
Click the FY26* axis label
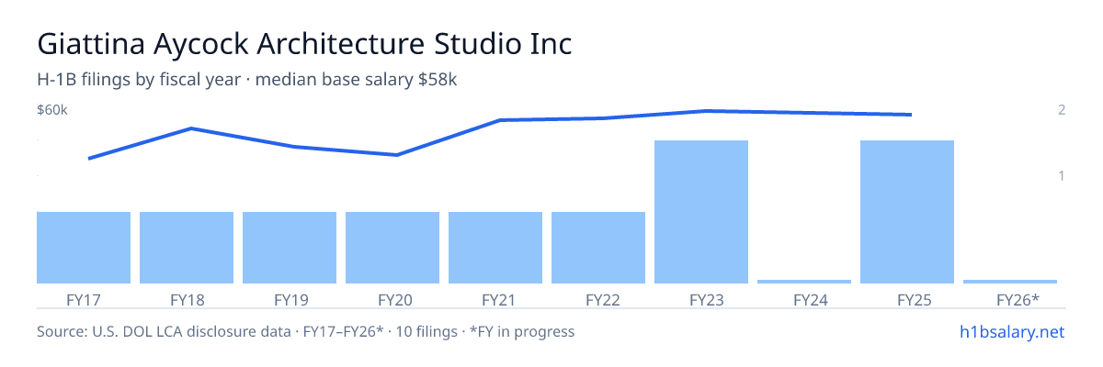[1018, 299]
